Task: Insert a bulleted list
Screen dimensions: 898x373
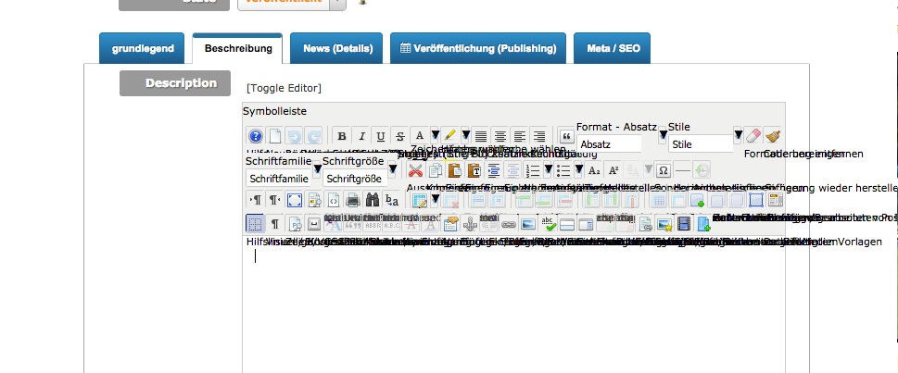Action: pos(563,170)
